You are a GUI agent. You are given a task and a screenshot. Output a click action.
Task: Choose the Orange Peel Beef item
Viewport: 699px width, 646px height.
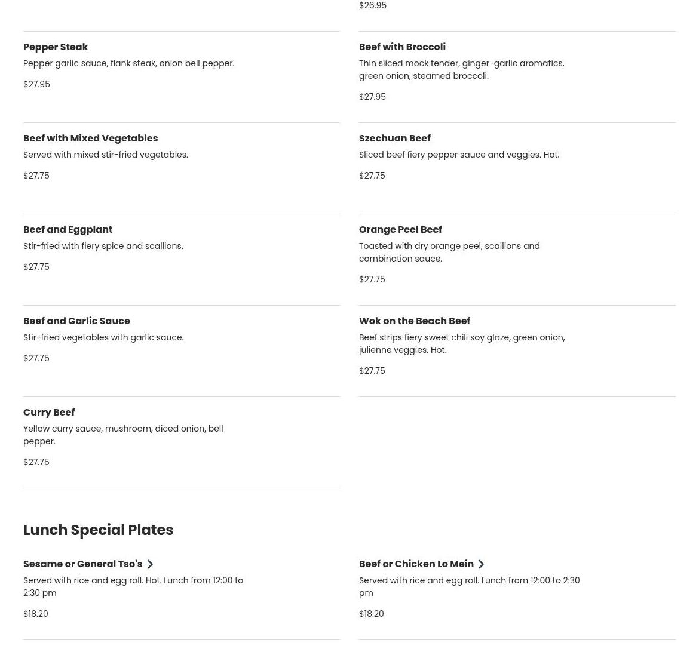tap(400, 229)
